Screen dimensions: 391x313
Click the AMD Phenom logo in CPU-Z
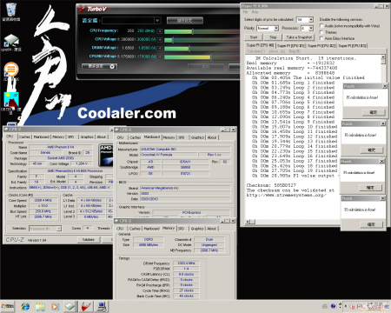click(106, 155)
